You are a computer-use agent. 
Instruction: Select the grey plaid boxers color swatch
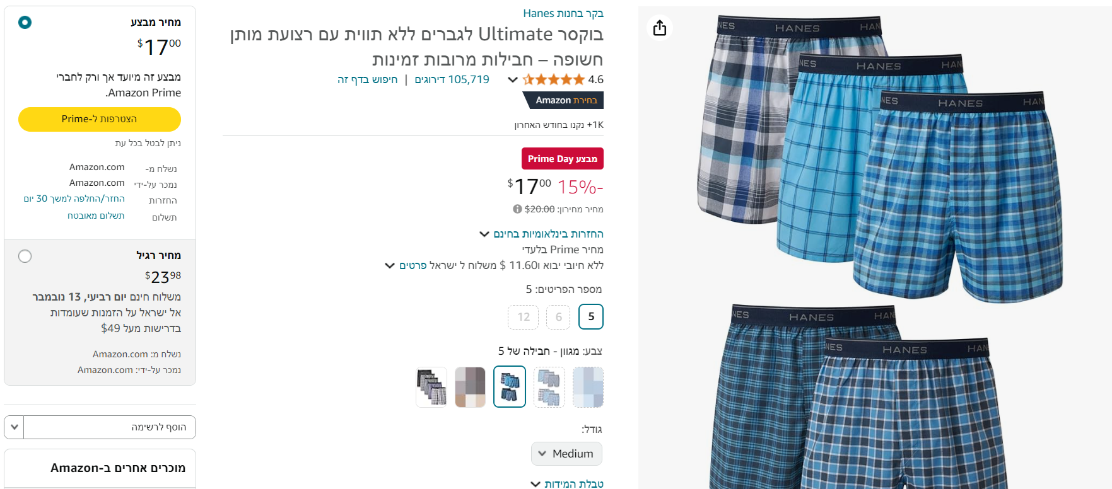pyautogui.click(x=431, y=387)
